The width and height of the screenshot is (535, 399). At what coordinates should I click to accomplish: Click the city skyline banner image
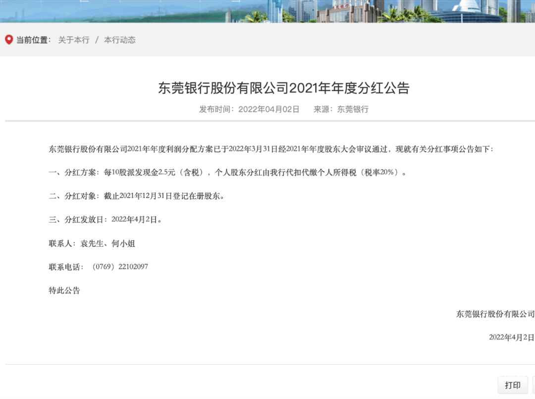(x=267, y=11)
